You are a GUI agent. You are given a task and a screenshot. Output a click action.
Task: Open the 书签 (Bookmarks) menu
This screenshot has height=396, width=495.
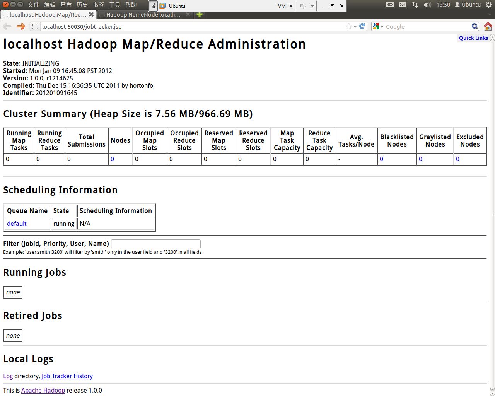click(x=99, y=5)
